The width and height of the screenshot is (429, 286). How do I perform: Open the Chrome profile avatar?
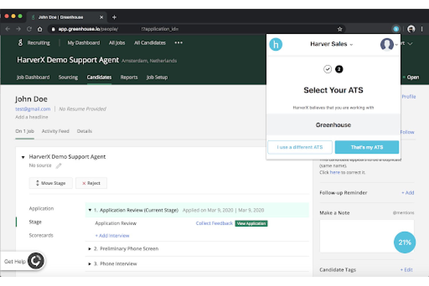click(411, 29)
